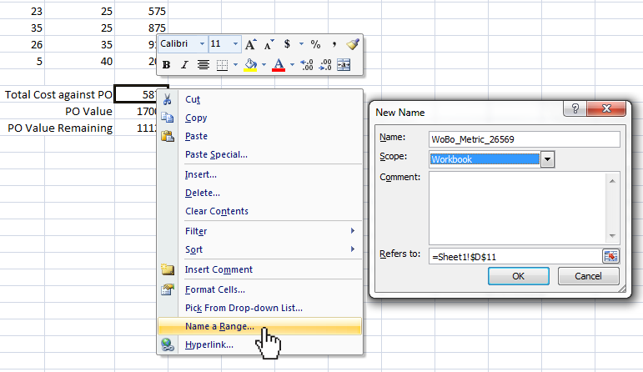Click the Increase Font Size icon
Viewport: 643px width, 372px height.
251,44
